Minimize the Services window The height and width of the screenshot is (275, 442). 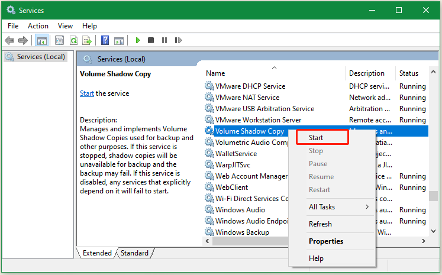click(x=372, y=11)
